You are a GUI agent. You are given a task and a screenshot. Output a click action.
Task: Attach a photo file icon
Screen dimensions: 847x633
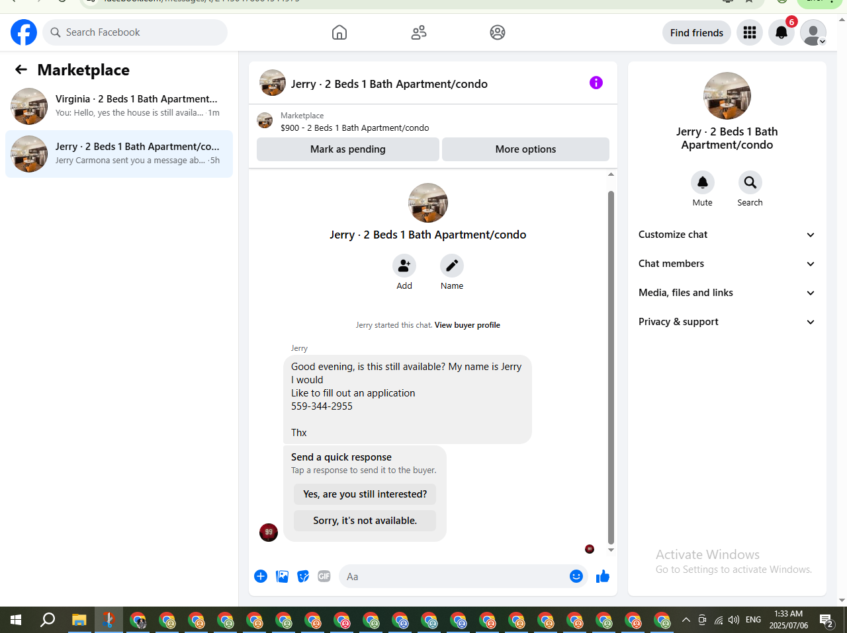click(283, 576)
